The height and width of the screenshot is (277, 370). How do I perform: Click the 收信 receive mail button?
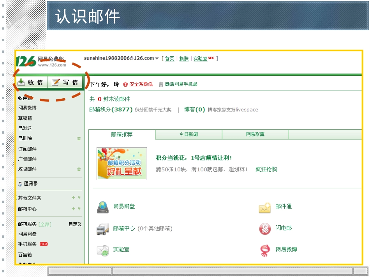[x=32, y=82]
